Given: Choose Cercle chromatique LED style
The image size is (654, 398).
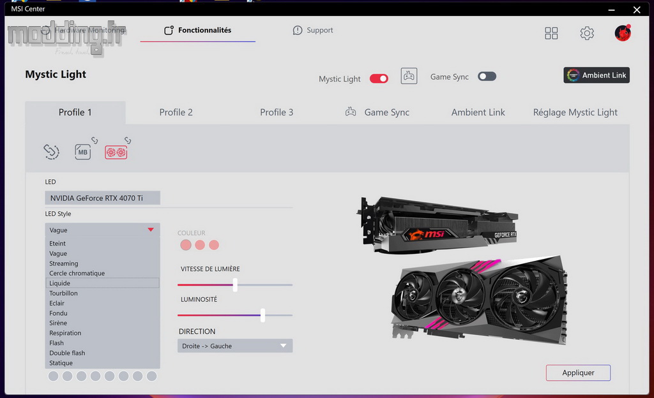Looking at the screenshot, I should coord(103,274).
